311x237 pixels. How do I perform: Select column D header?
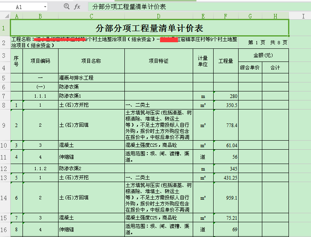(159, 16)
